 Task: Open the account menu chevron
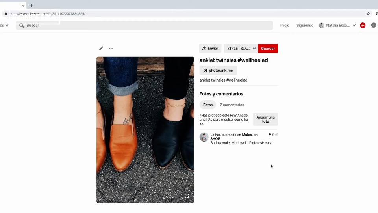354,25
